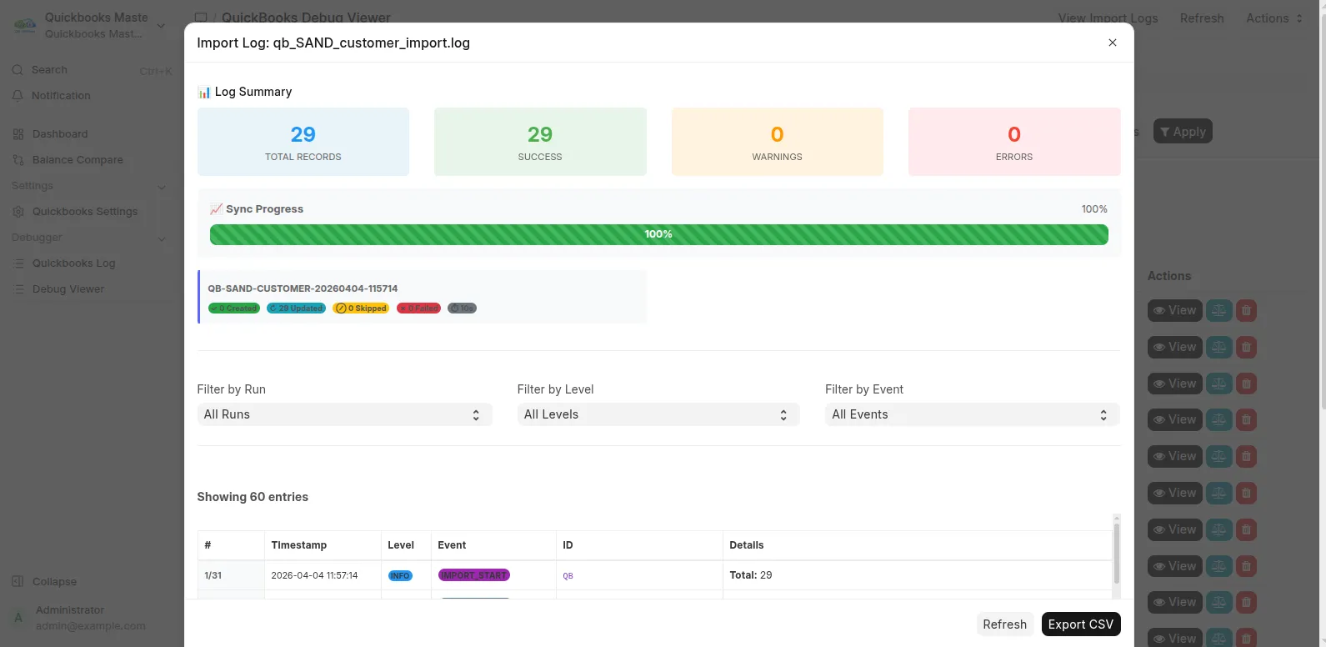
Task: Click the log table scrollbar
Action: [x=1117, y=554]
